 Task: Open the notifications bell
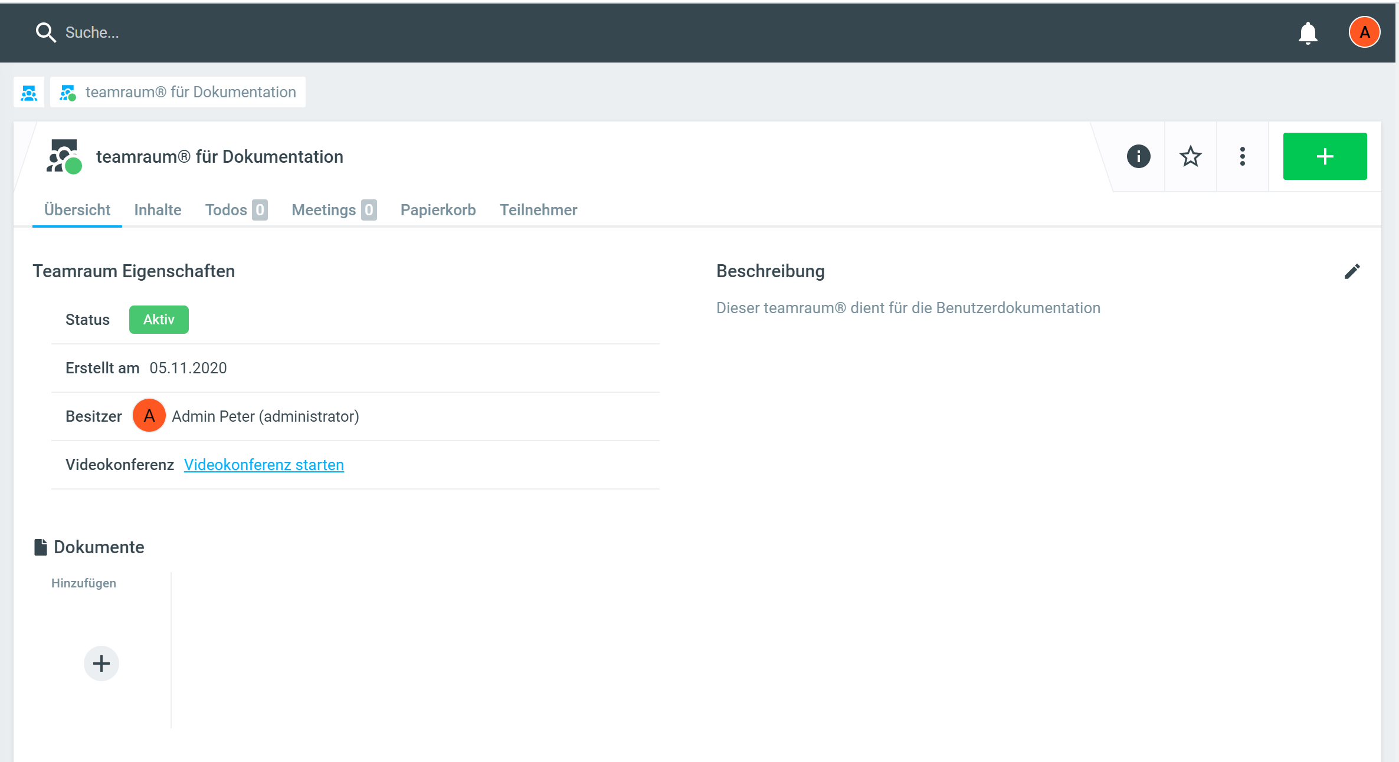click(x=1308, y=32)
